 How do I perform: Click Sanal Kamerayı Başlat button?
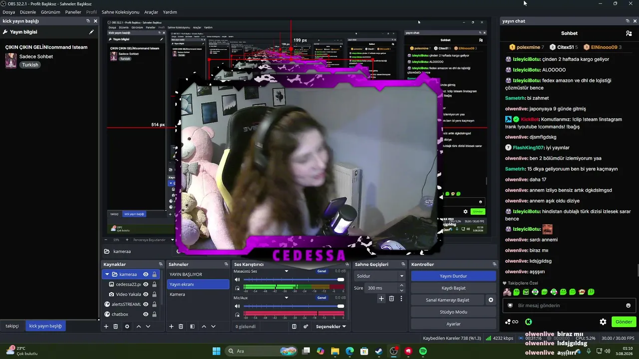point(447,300)
